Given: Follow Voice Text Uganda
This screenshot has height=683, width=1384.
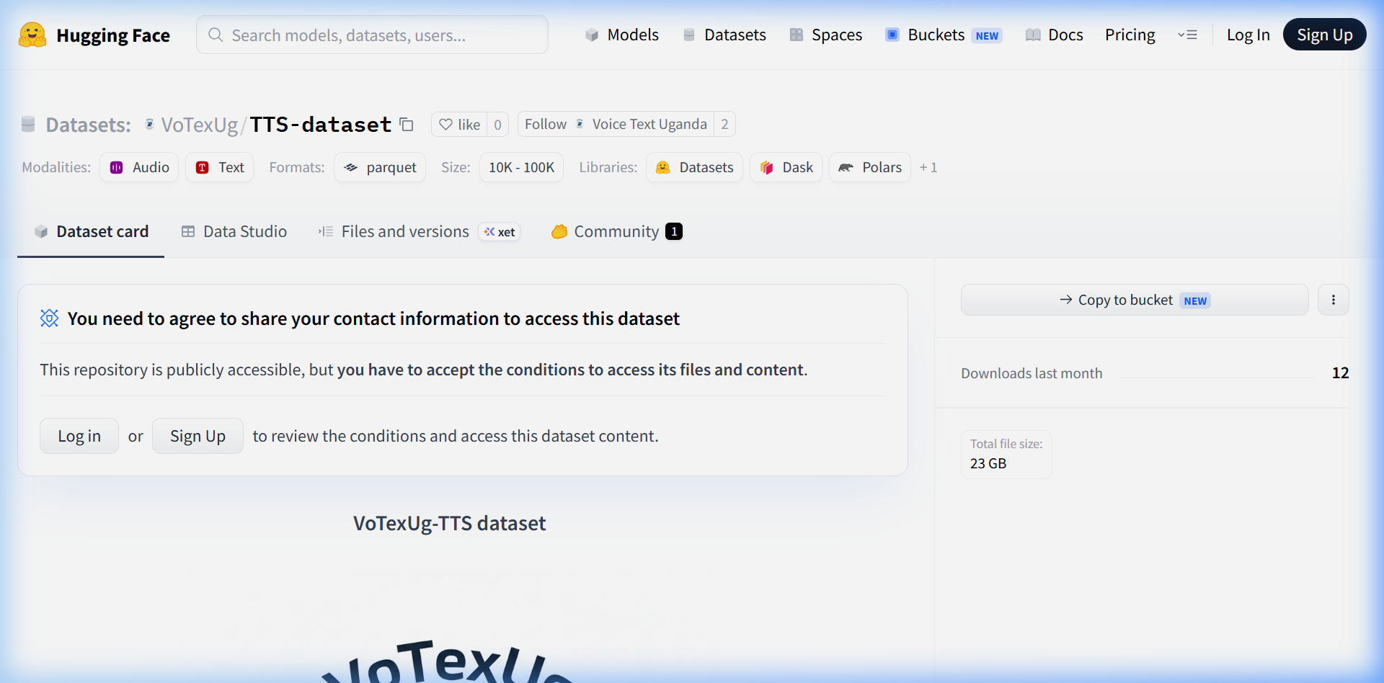Looking at the screenshot, I should [x=616, y=124].
